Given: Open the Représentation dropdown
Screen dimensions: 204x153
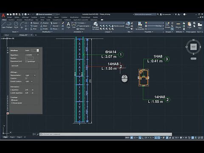Looking at the screenshot, I should pos(30,75).
